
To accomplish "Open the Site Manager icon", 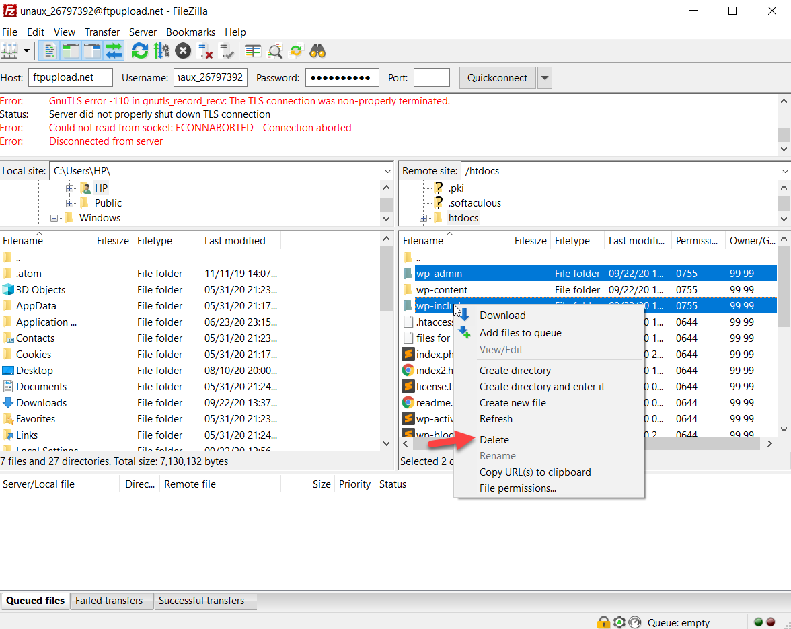I will click(x=9, y=51).
